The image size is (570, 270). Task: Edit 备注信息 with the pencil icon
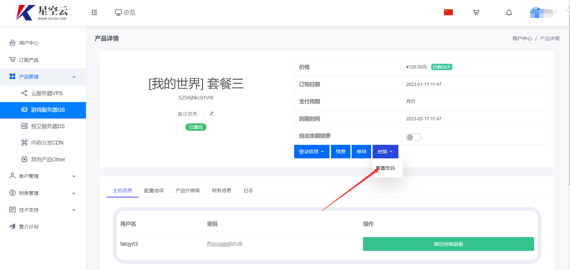[212, 113]
